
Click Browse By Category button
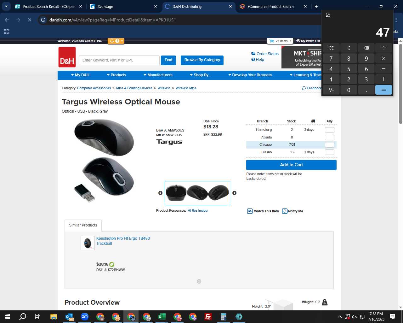[x=202, y=60]
